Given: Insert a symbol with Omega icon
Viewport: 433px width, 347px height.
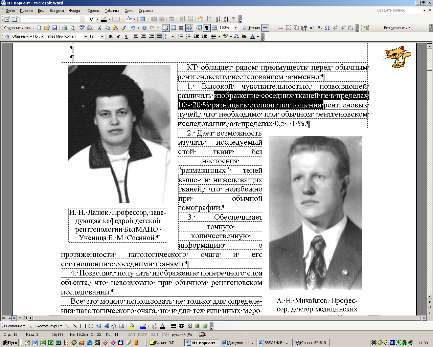Looking at the screenshot, I should click(x=327, y=28).
